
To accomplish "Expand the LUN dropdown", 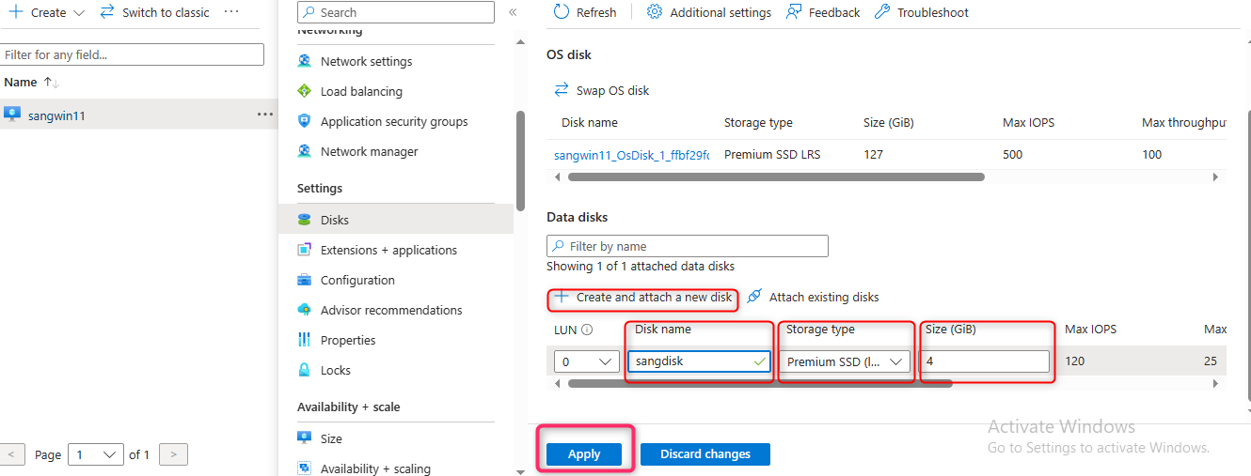I will (584, 361).
